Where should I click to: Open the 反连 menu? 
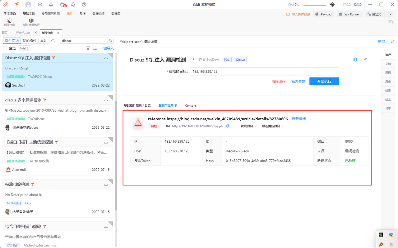[x=82, y=14]
